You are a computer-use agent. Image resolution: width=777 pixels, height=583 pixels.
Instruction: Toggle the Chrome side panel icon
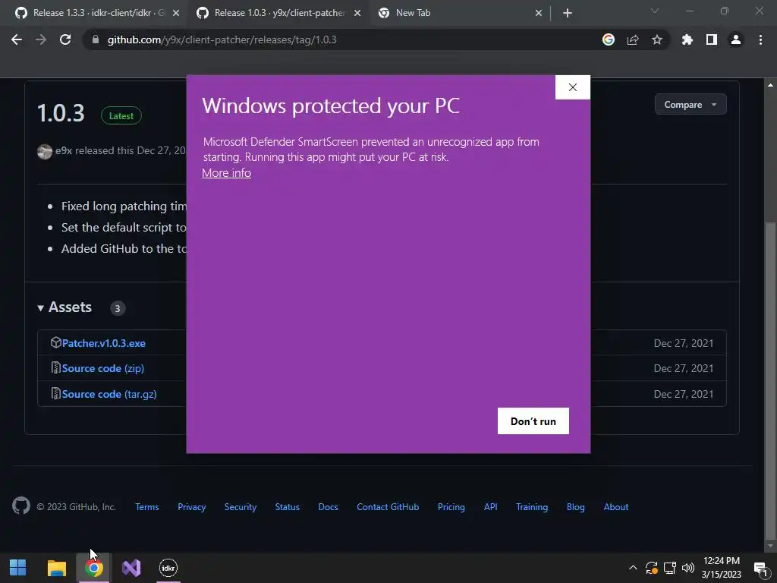[712, 39]
